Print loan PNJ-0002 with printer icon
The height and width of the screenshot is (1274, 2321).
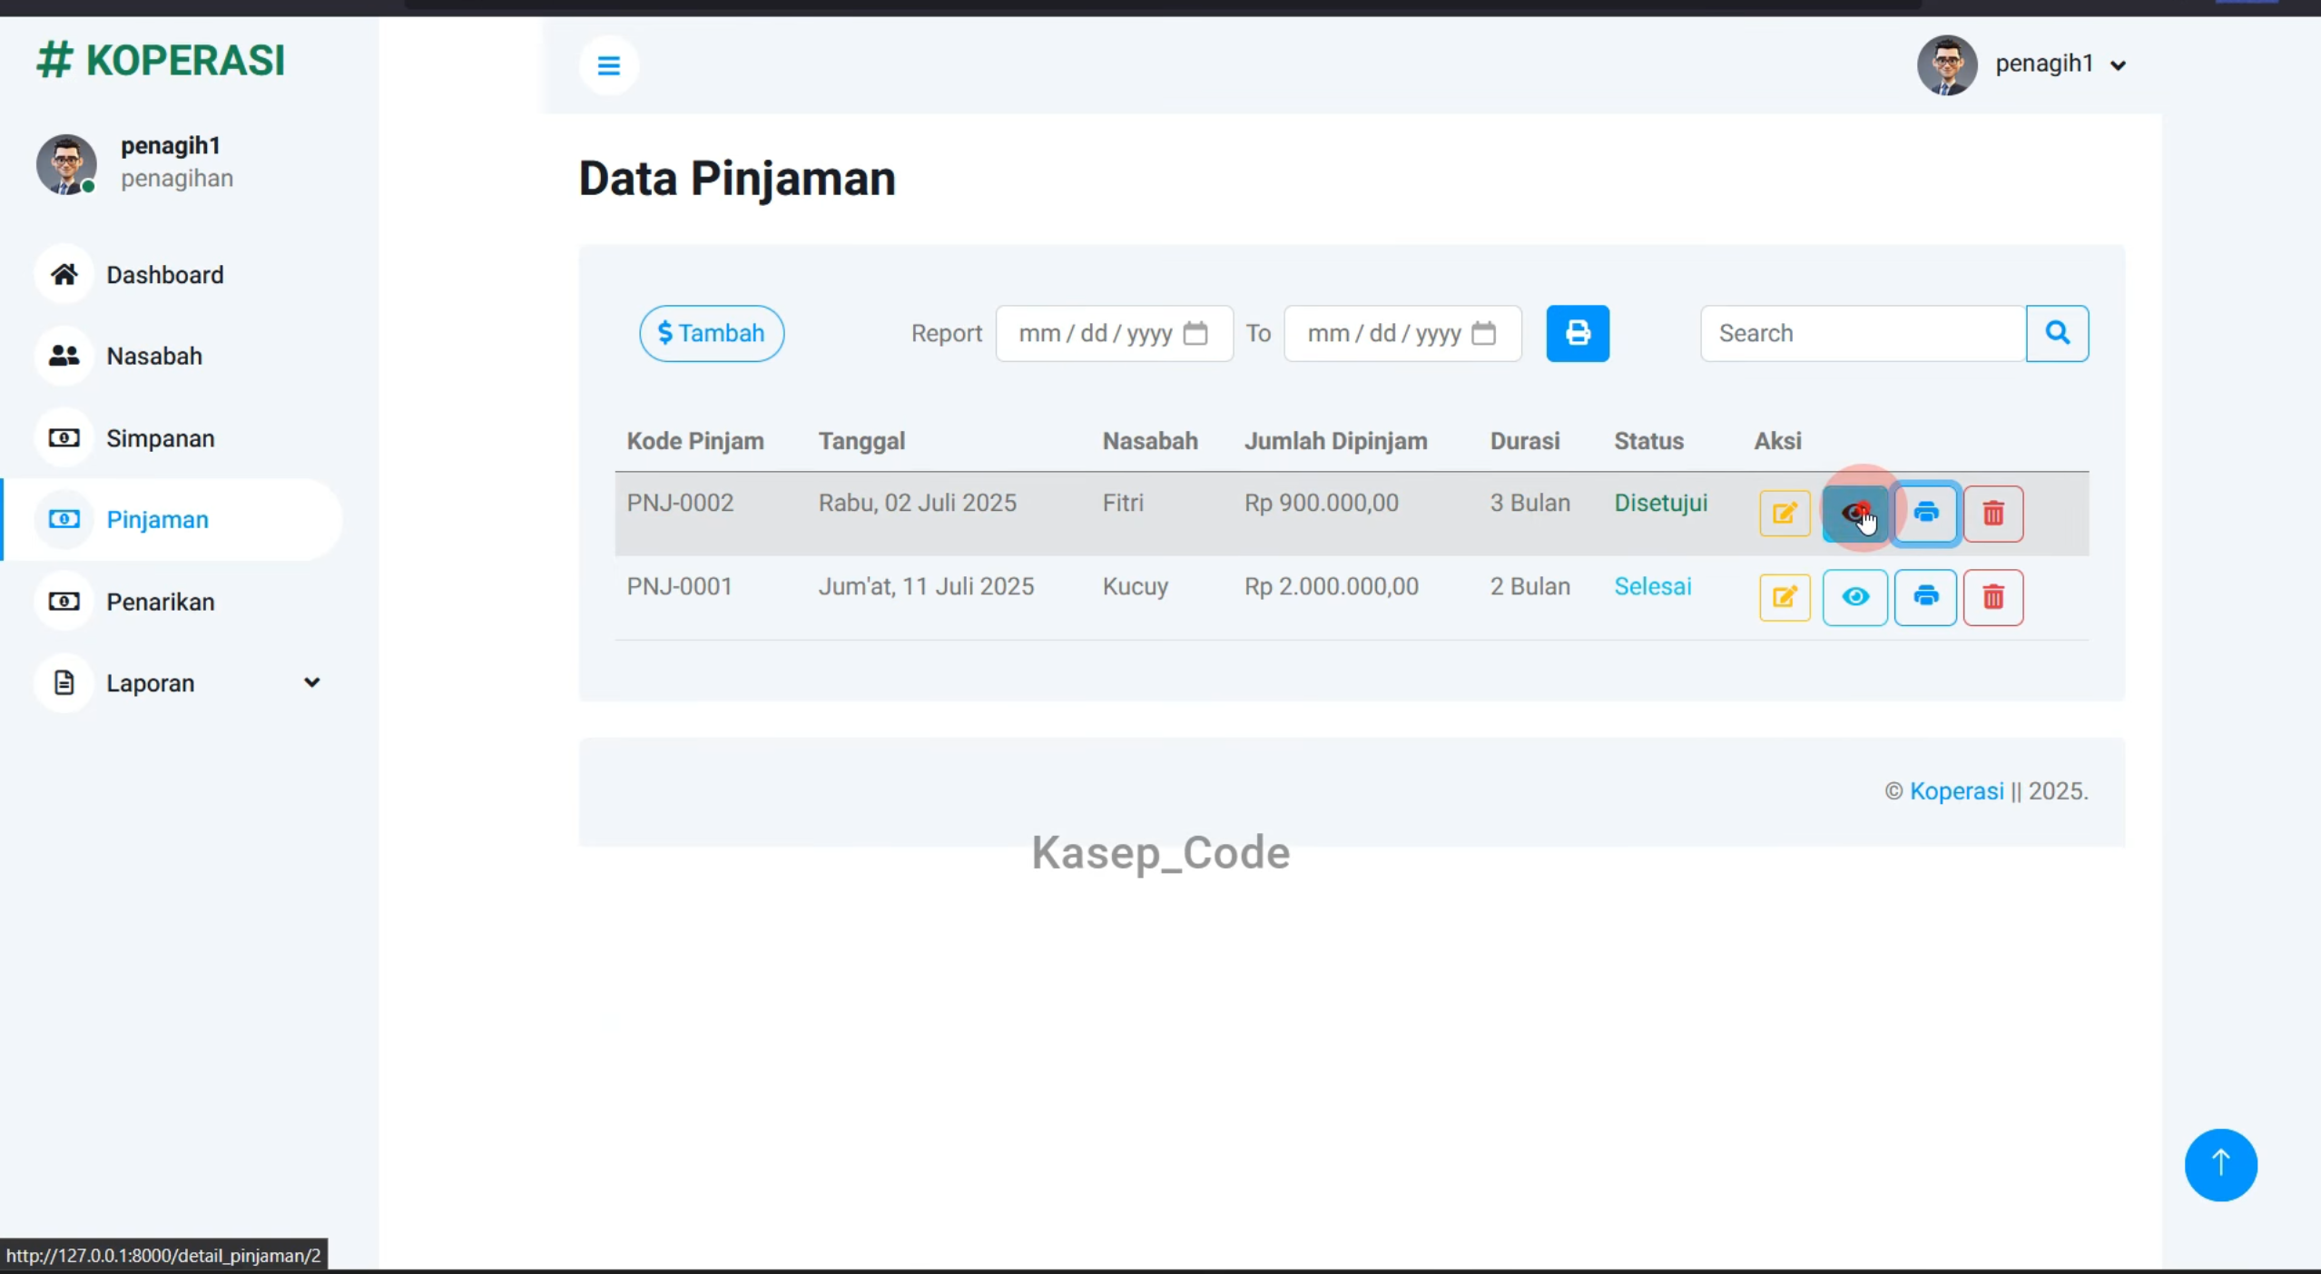pyautogui.click(x=1925, y=514)
